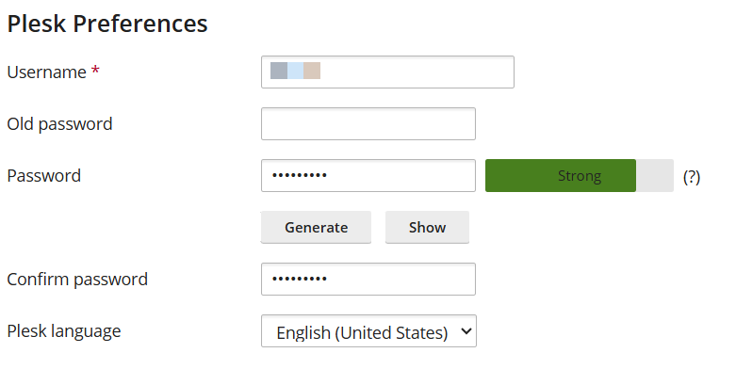Viewport: 736px width, 369px height.
Task: Click inside the Confirm password field
Action: coord(368,280)
